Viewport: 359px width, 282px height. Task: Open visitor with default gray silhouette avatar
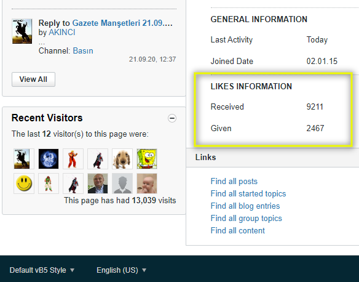(122, 183)
